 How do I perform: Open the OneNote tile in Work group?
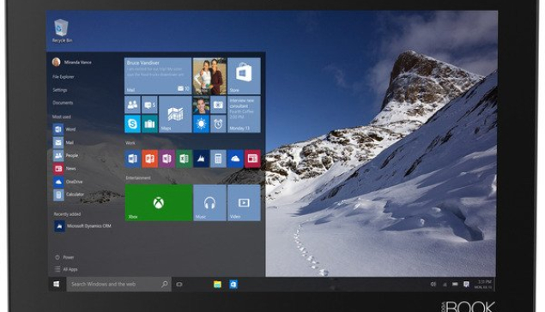click(167, 159)
